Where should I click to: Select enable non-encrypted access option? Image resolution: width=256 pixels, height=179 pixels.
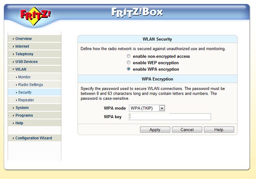click(x=129, y=56)
